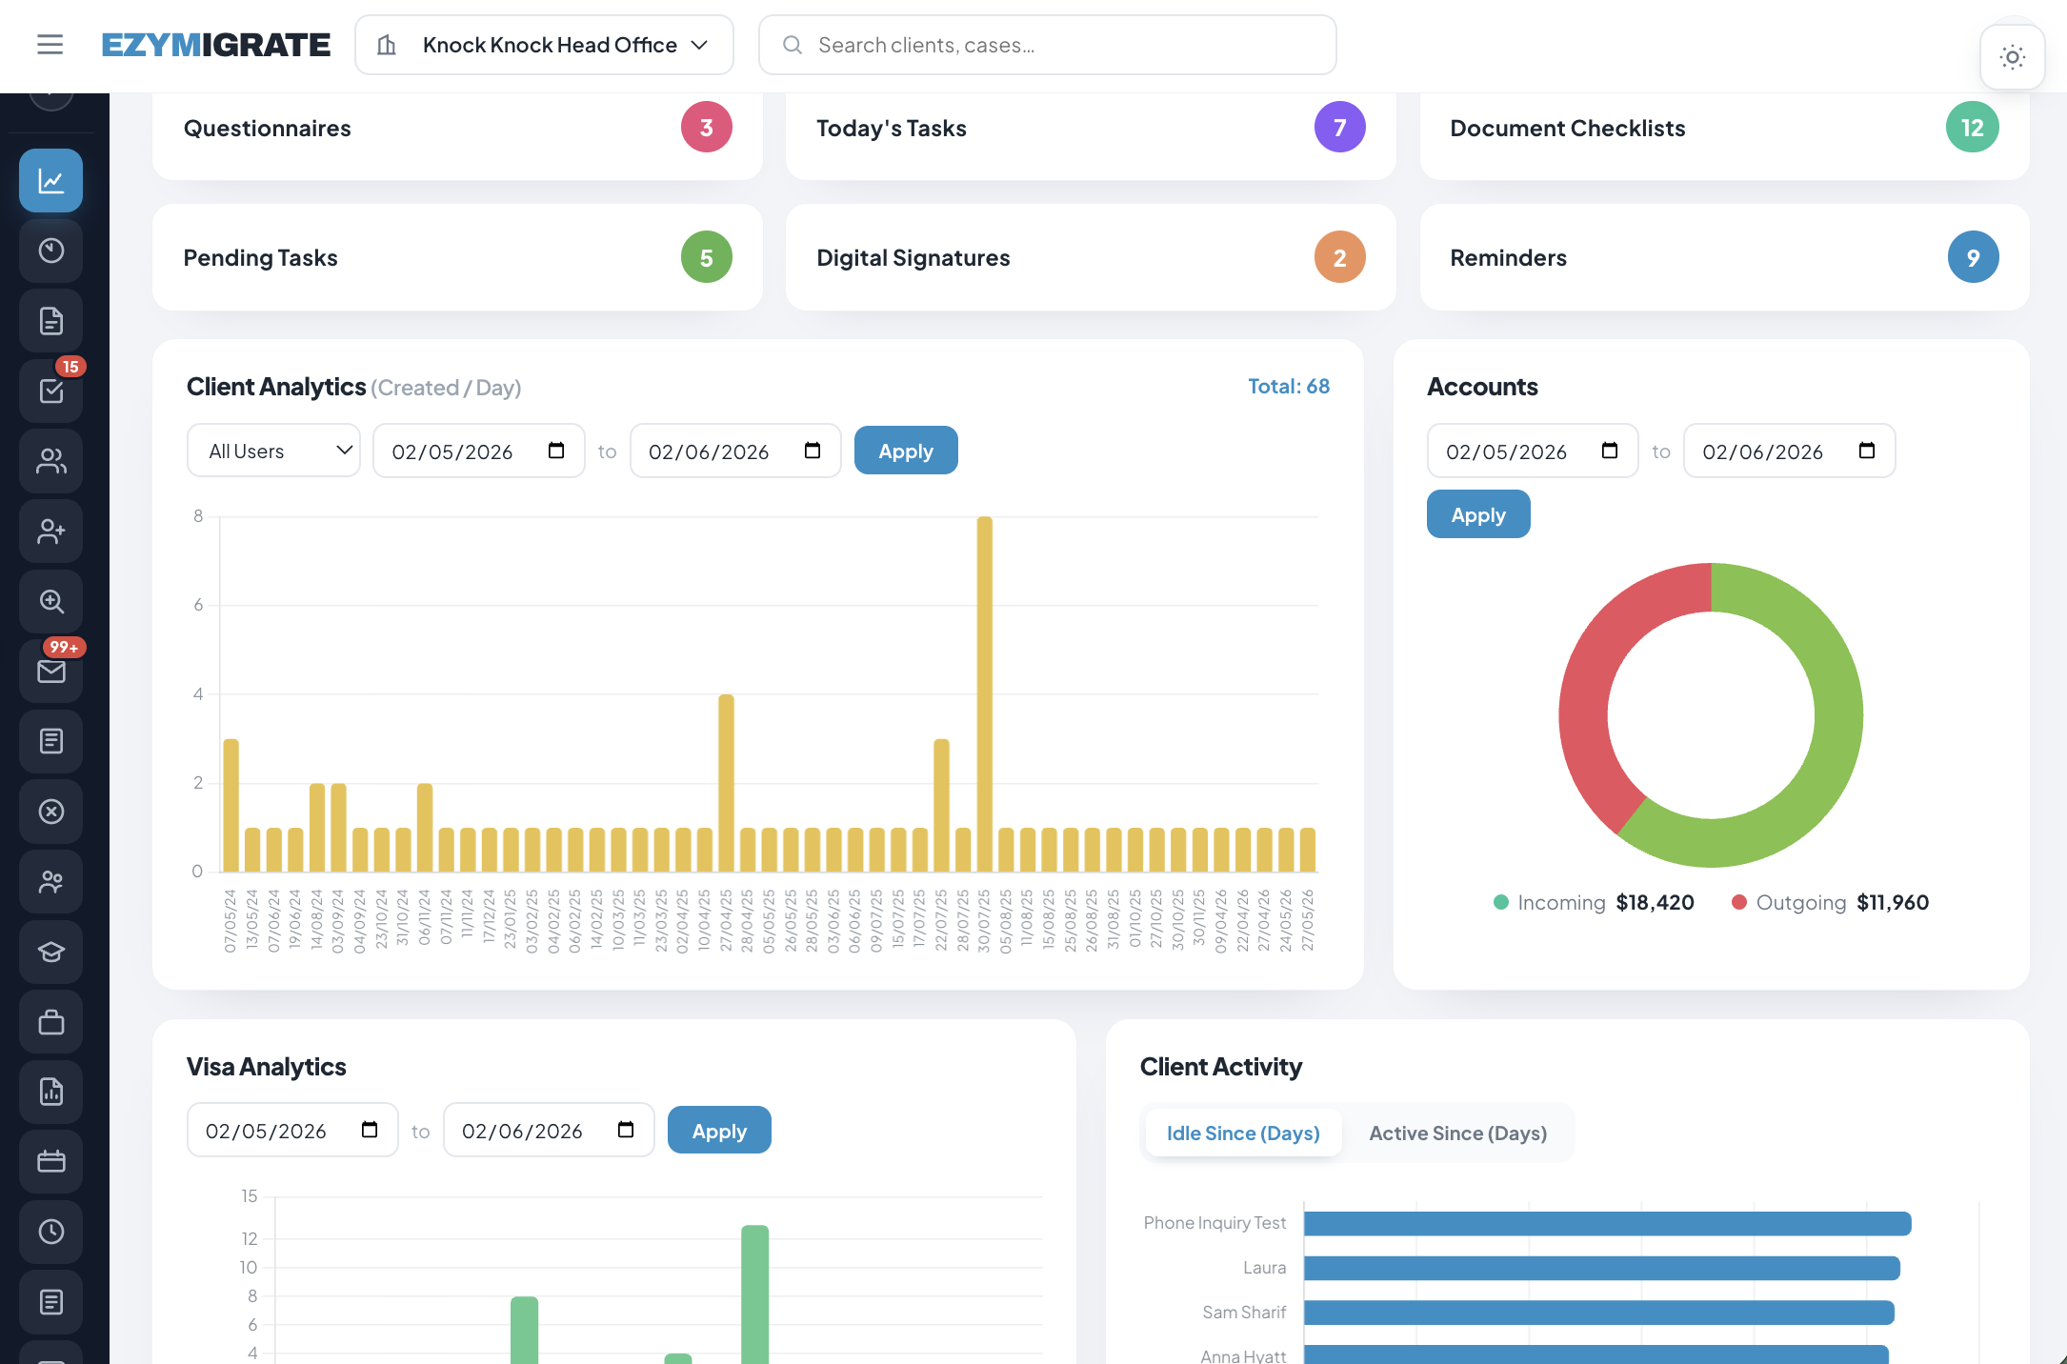The image size is (2067, 1364).
Task: Open calendar picker for Client Analytics start date
Action: [556, 451]
